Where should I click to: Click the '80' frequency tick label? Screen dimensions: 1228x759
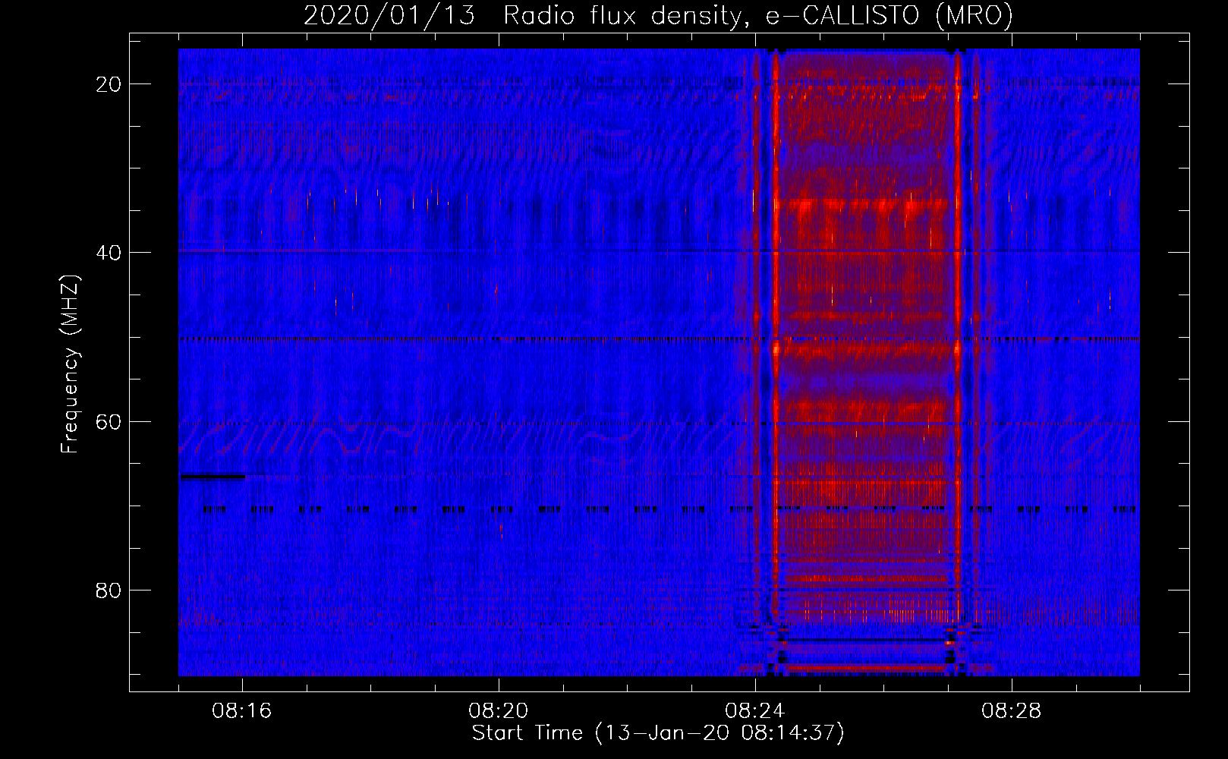pos(109,591)
